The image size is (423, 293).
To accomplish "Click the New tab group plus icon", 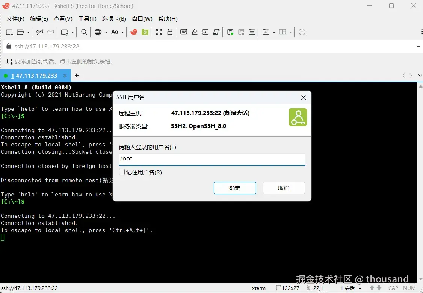I will [x=266, y=32].
